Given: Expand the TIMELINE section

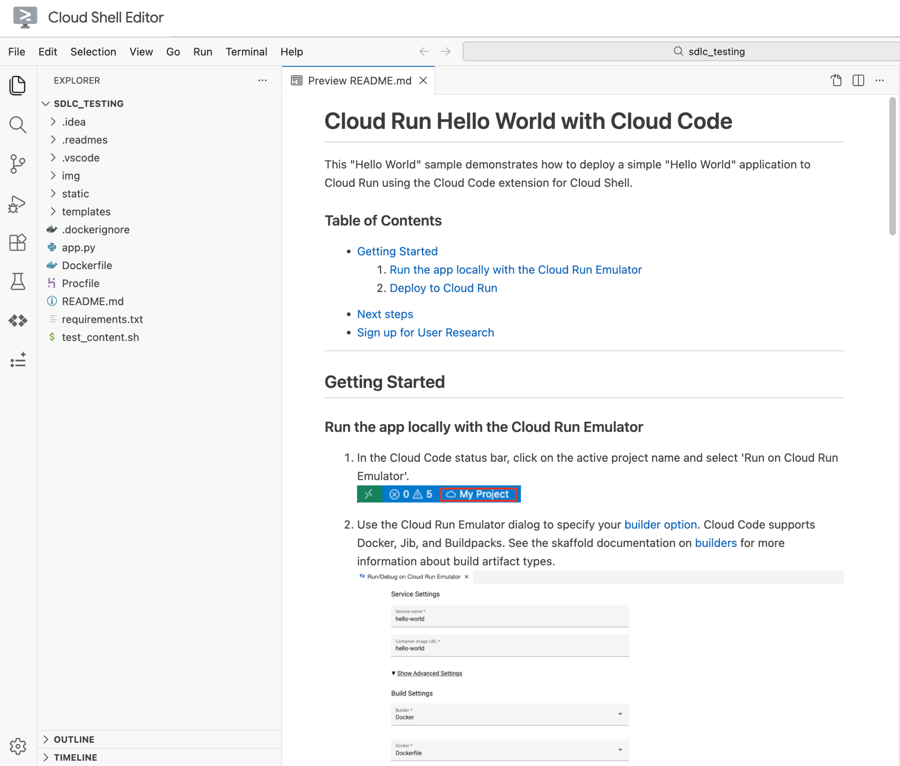Looking at the screenshot, I should (x=159, y=758).
